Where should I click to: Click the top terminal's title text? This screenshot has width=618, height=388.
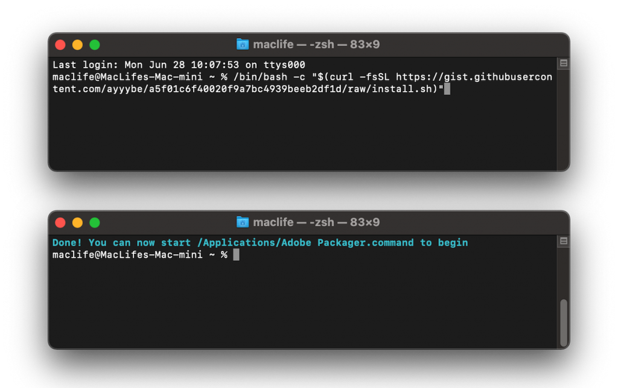(316, 45)
